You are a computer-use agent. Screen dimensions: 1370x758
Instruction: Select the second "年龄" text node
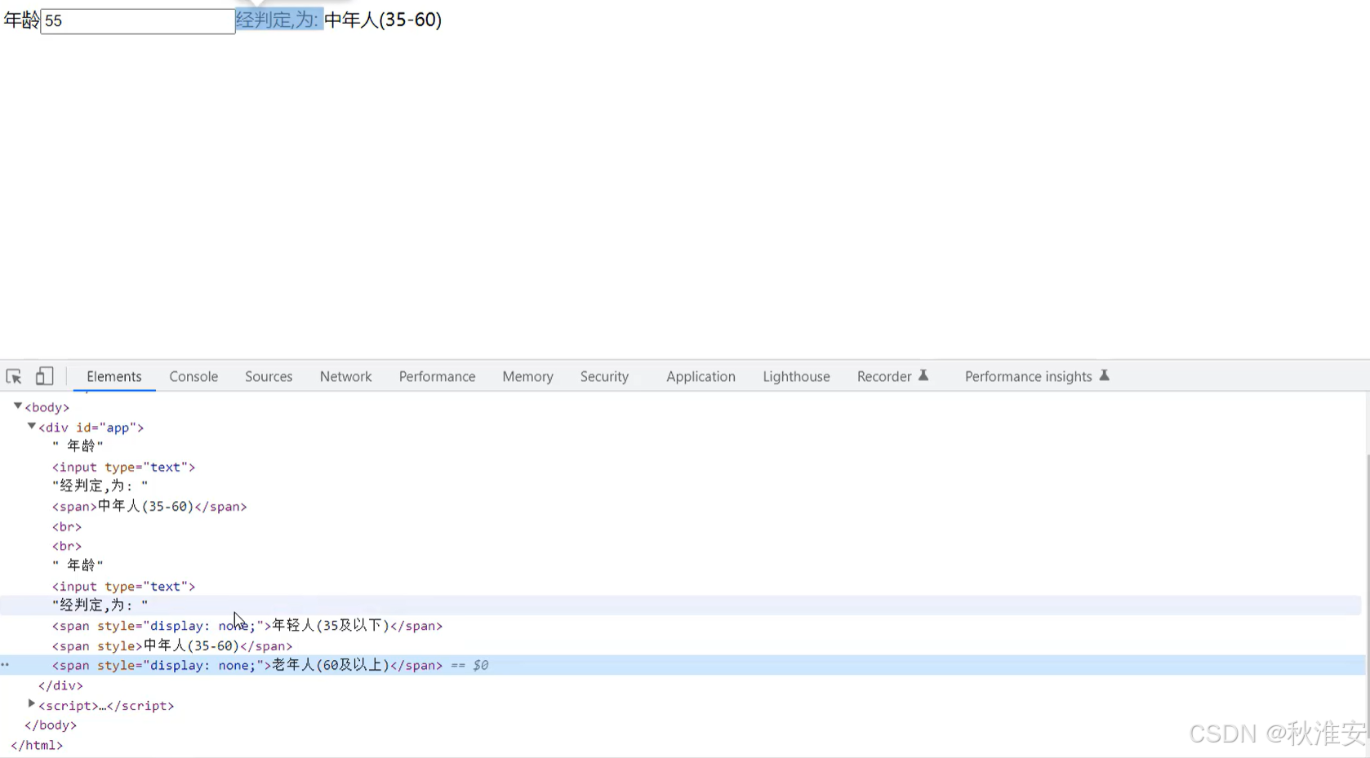point(78,565)
